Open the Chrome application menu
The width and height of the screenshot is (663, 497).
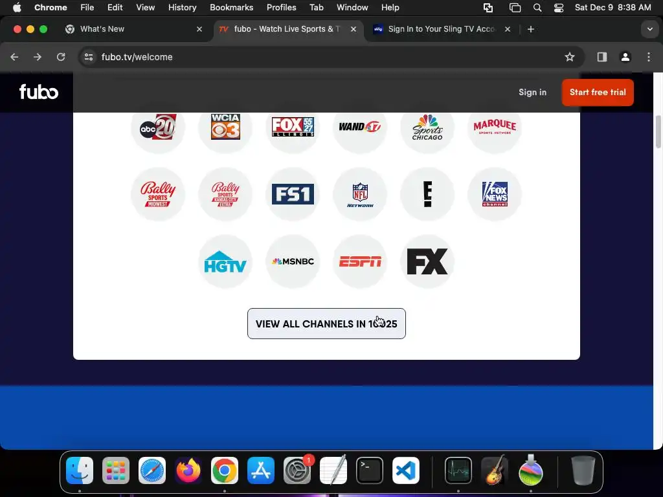[51, 7]
